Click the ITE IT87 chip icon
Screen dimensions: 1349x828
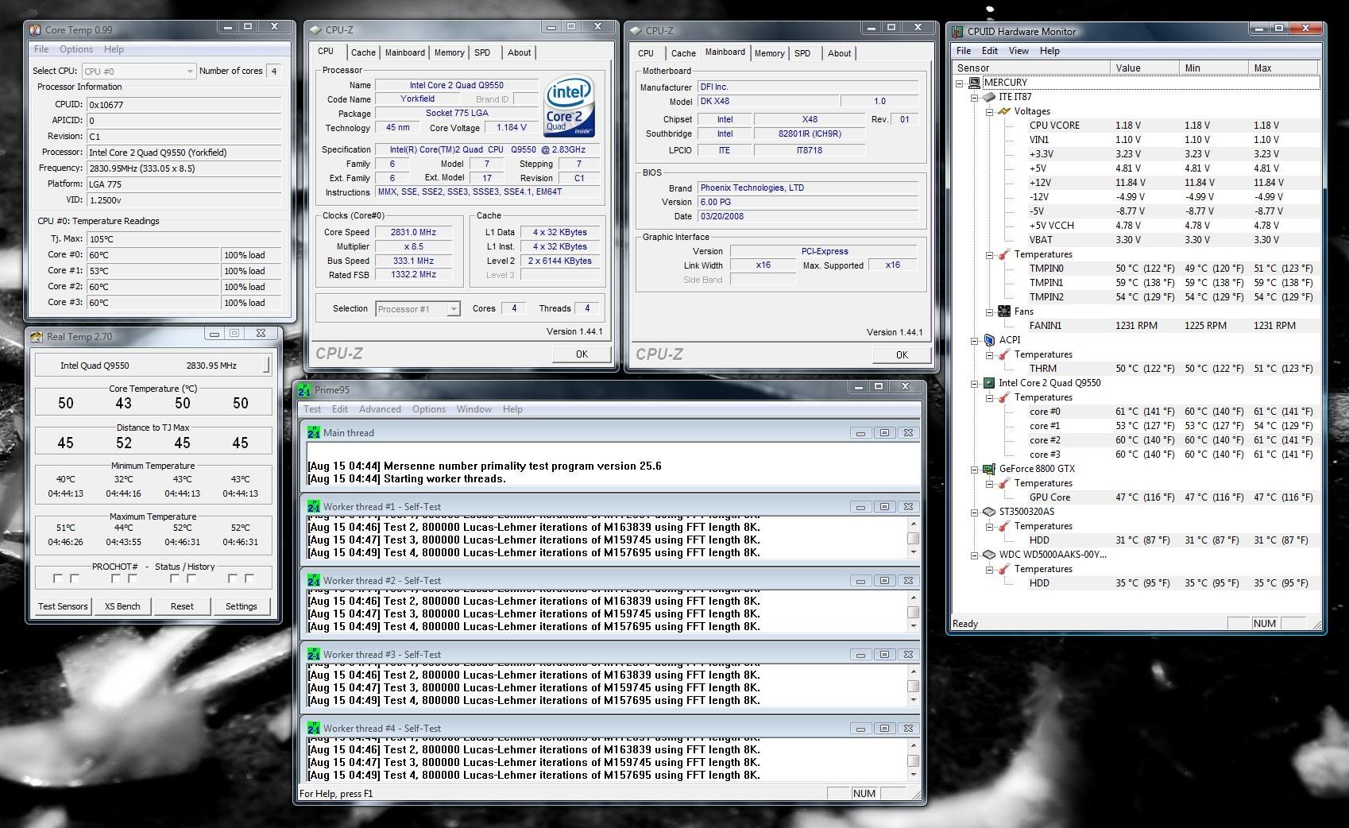(x=989, y=97)
